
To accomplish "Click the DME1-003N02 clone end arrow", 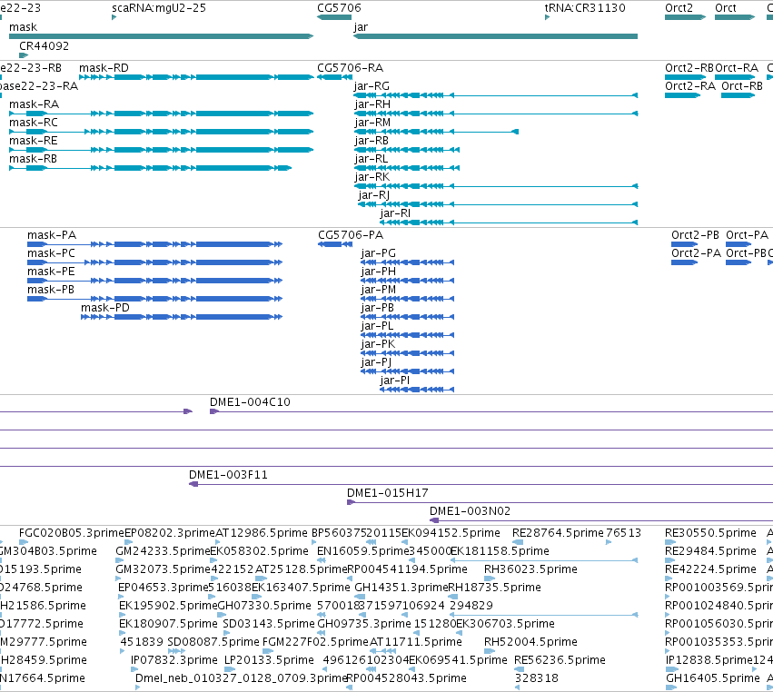I will coord(434,520).
